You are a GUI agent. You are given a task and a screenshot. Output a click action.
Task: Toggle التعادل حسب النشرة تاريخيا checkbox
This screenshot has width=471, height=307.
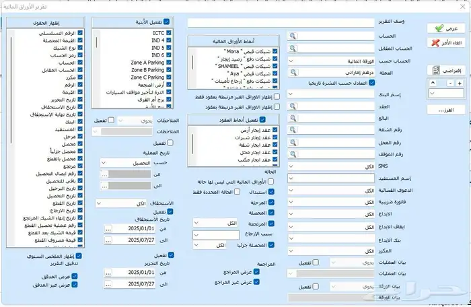point(372,83)
